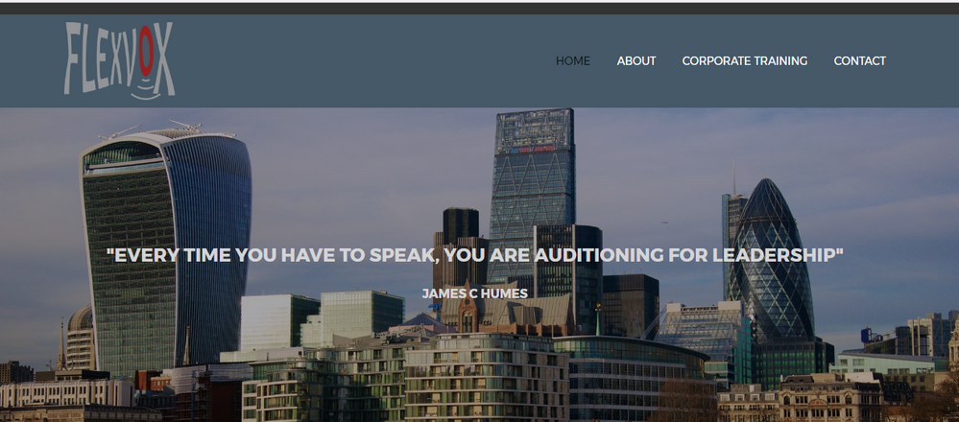This screenshot has height=422, width=959.
Task: Go to the ABOUT page
Action: [636, 61]
